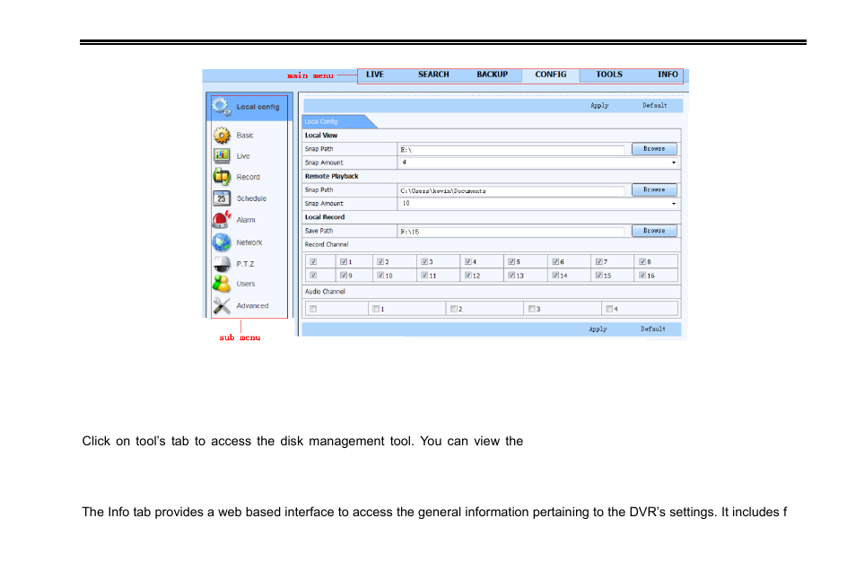Browse for Local View snap path

coord(654,149)
